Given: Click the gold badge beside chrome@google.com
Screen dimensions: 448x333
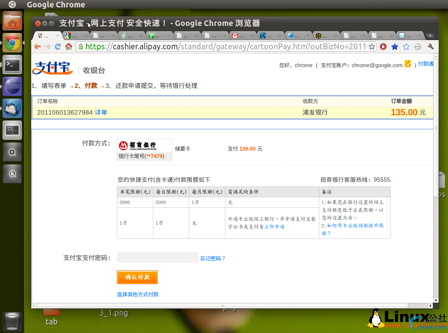Looking at the screenshot, I should click(x=408, y=64).
